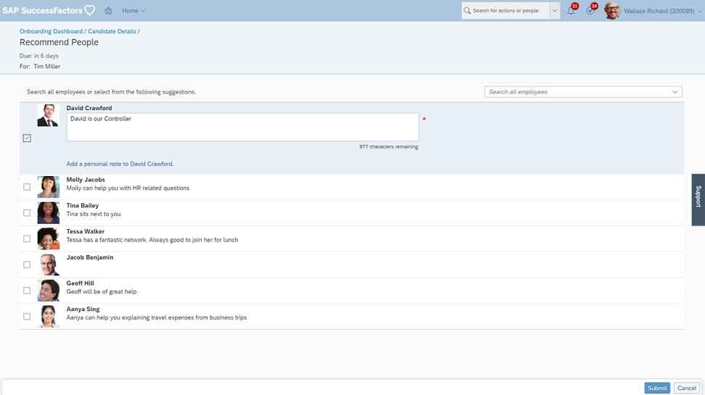Check the box next to Molly Jacobs
Viewport: 705px width, 395px height.
[x=27, y=187]
